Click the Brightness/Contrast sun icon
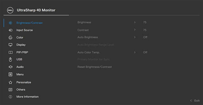Viewport: 203px width, 105px height. (x=10, y=23)
